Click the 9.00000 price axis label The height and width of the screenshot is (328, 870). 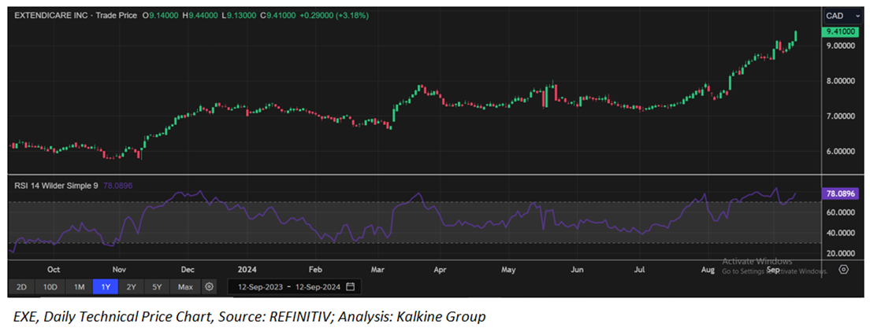(x=839, y=46)
